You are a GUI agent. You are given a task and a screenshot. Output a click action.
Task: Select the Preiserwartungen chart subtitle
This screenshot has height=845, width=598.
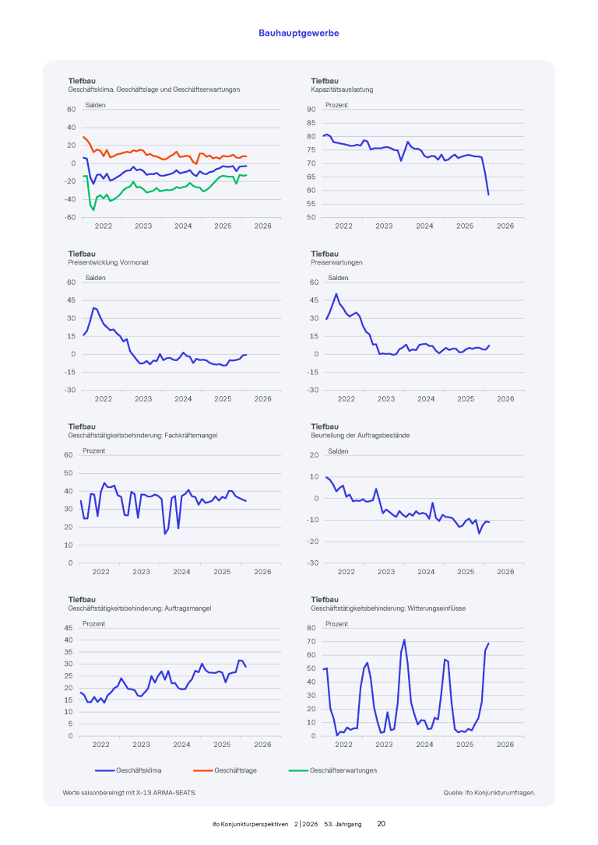point(336,262)
